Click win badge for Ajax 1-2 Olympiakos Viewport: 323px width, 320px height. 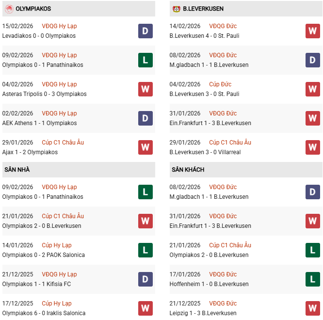coord(145,147)
